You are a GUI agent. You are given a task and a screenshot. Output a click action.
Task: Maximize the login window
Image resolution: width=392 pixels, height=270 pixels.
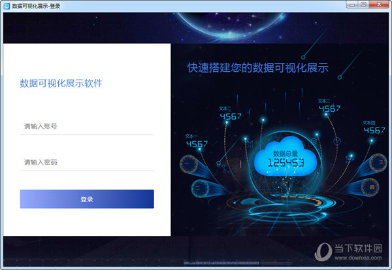tap(363, 5)
